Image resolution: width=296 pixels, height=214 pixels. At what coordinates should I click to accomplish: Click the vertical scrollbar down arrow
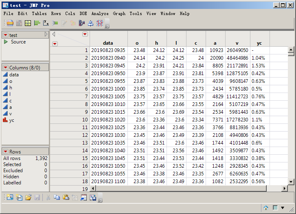(291, 182)
